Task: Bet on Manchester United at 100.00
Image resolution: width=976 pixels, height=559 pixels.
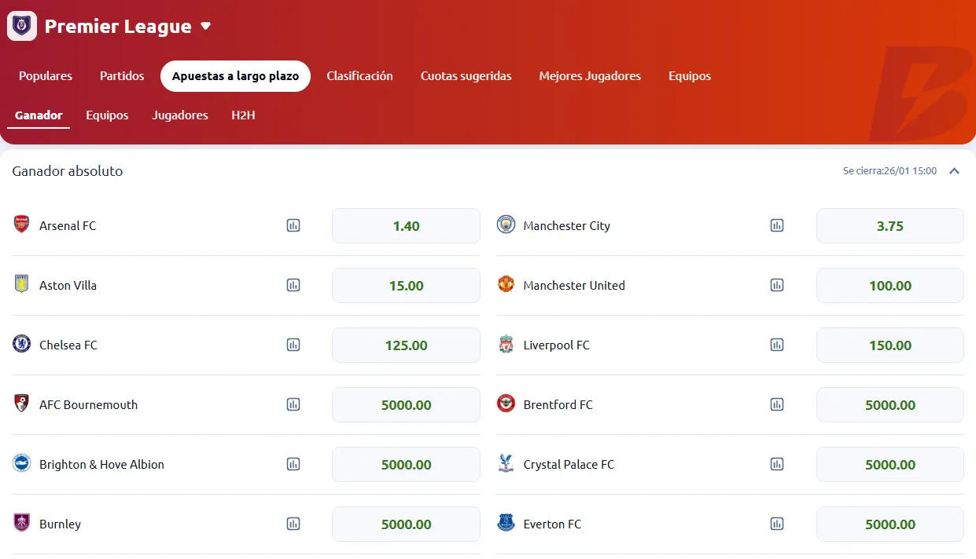Action: [889, 286]
